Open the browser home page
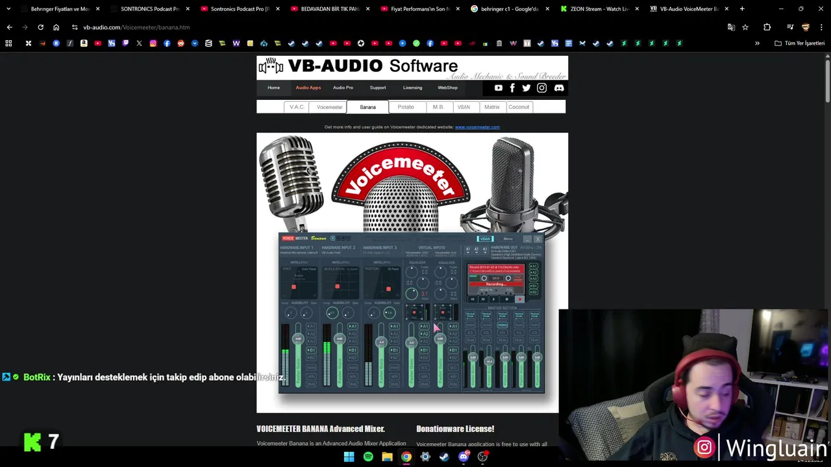Viewport: 831px width, 467px height. 56,27
